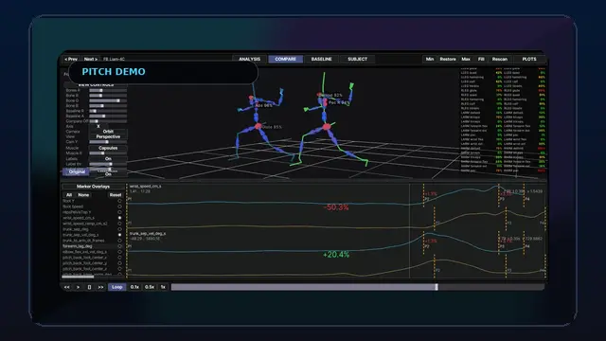Enable elbow_flex_ext_vel_deg_s overlay radio
This screenshot has width=606, height=341.
[119, 252]
